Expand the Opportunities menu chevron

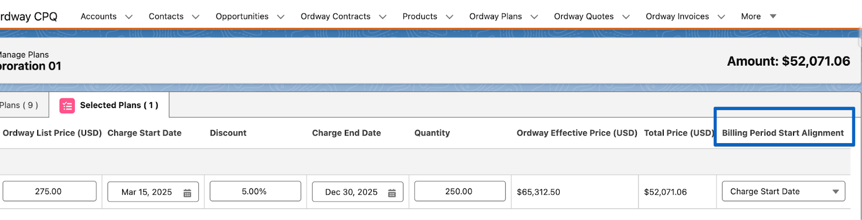pos(281,17)
